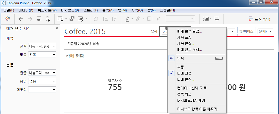Open the 파일(F) menu
This screenshot has height=114, width=279.
point(8,10)
